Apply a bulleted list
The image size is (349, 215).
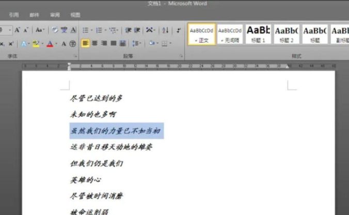click(x=86, y=30)
